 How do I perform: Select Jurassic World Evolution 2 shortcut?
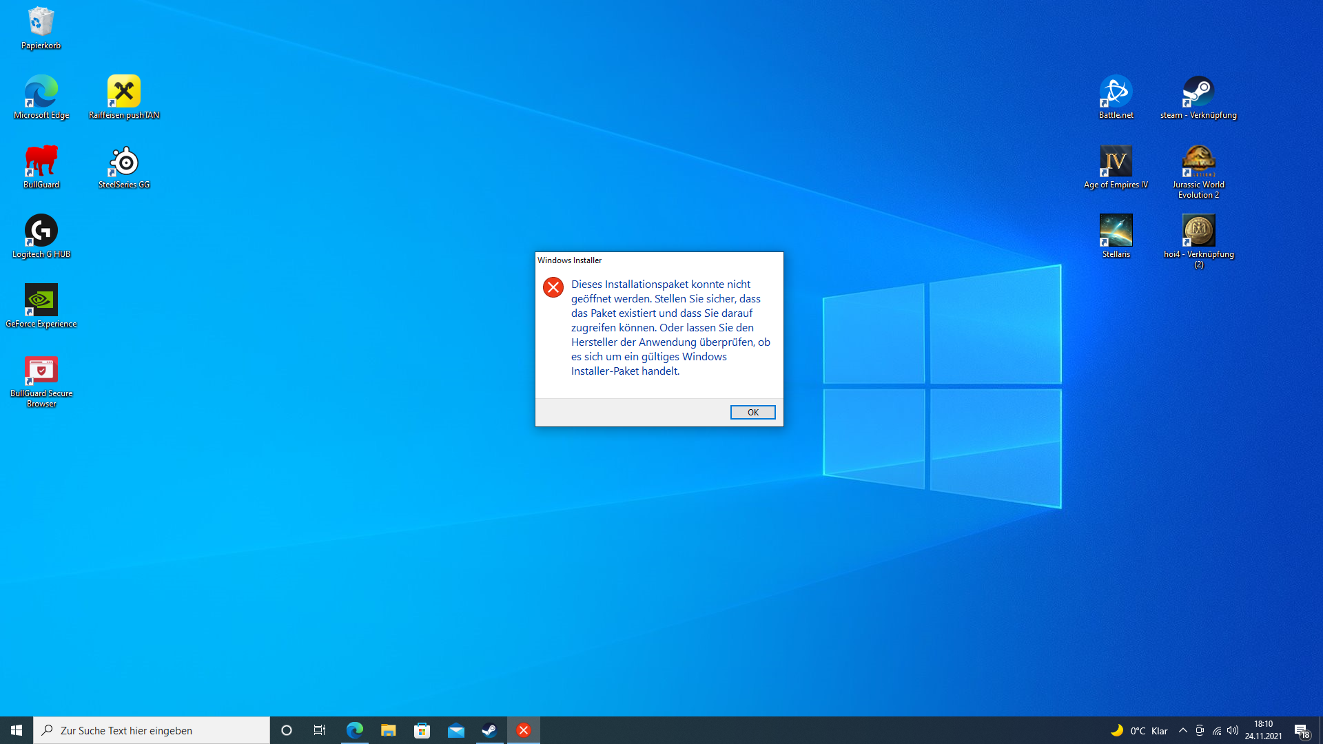click(x=1198, y=161)
